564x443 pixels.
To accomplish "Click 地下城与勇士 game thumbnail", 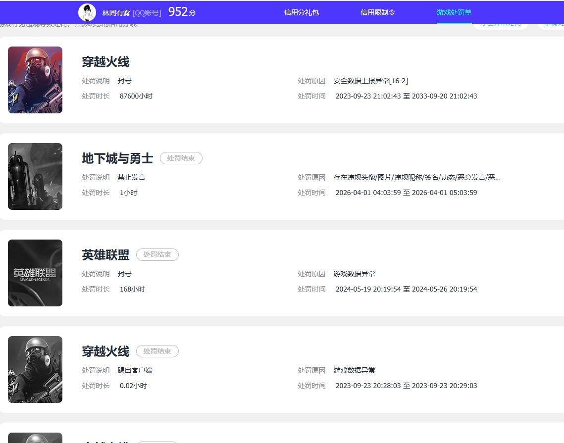I will 35,176.
